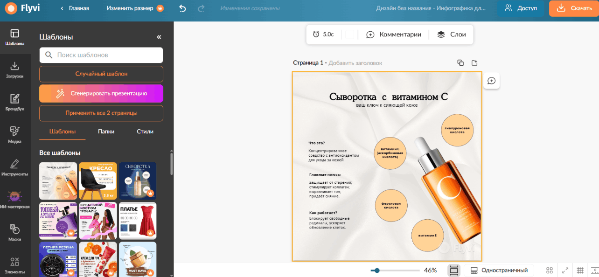The image size is (599, 277).
Task: Select subtitle 'ваш ключ к сияющей коже'
Action: [387, 105]
